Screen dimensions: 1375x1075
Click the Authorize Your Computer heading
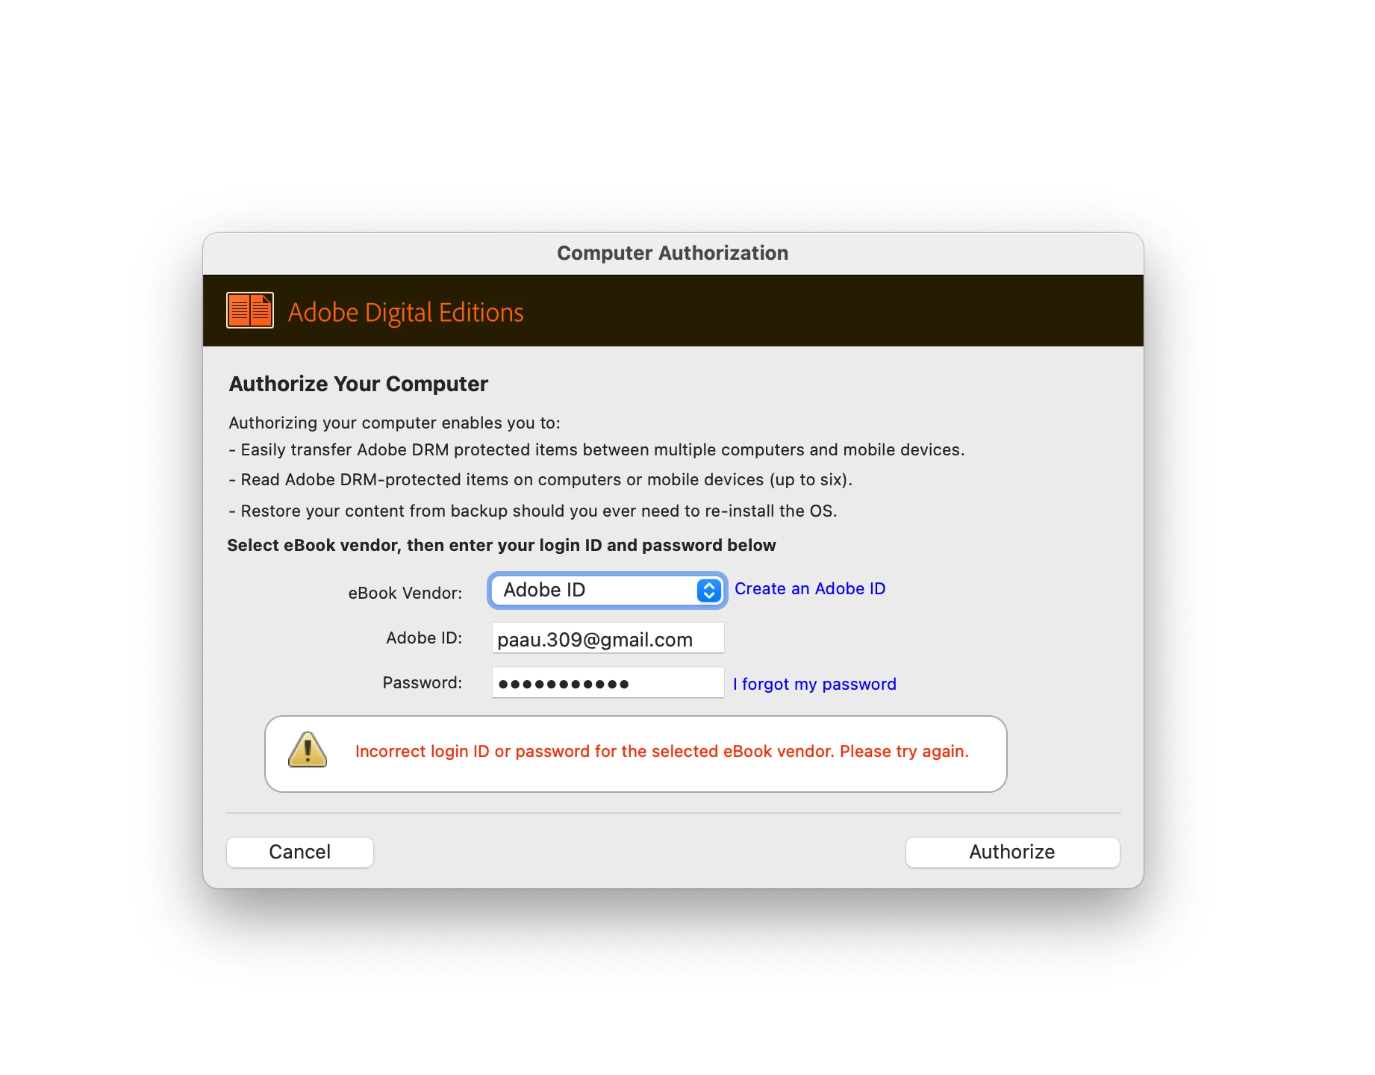tap(358, 384)
